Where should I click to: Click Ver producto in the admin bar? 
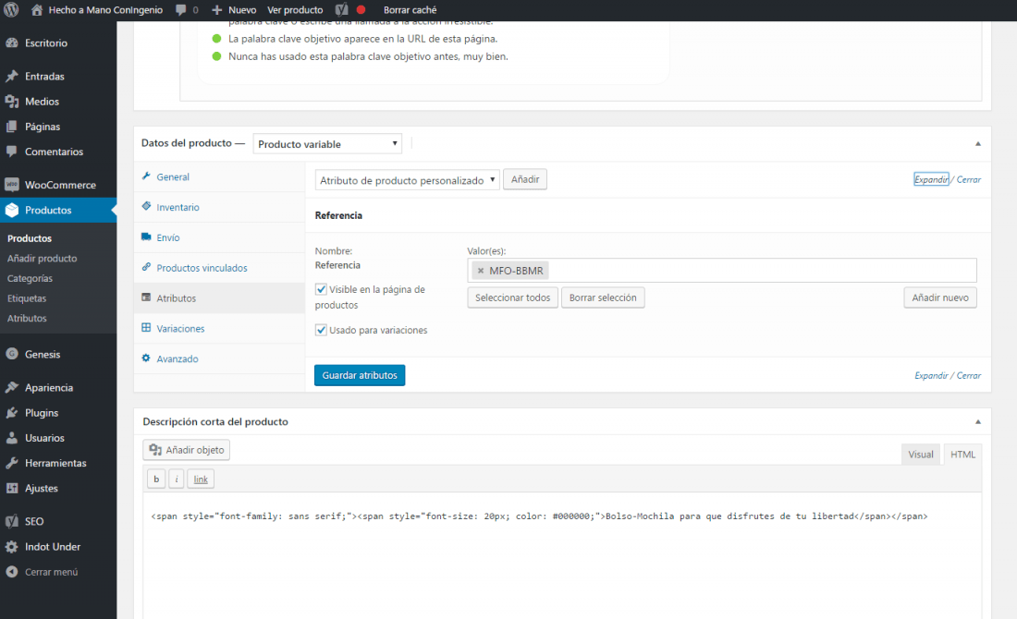pyautogui.click(x=295, y=10)
